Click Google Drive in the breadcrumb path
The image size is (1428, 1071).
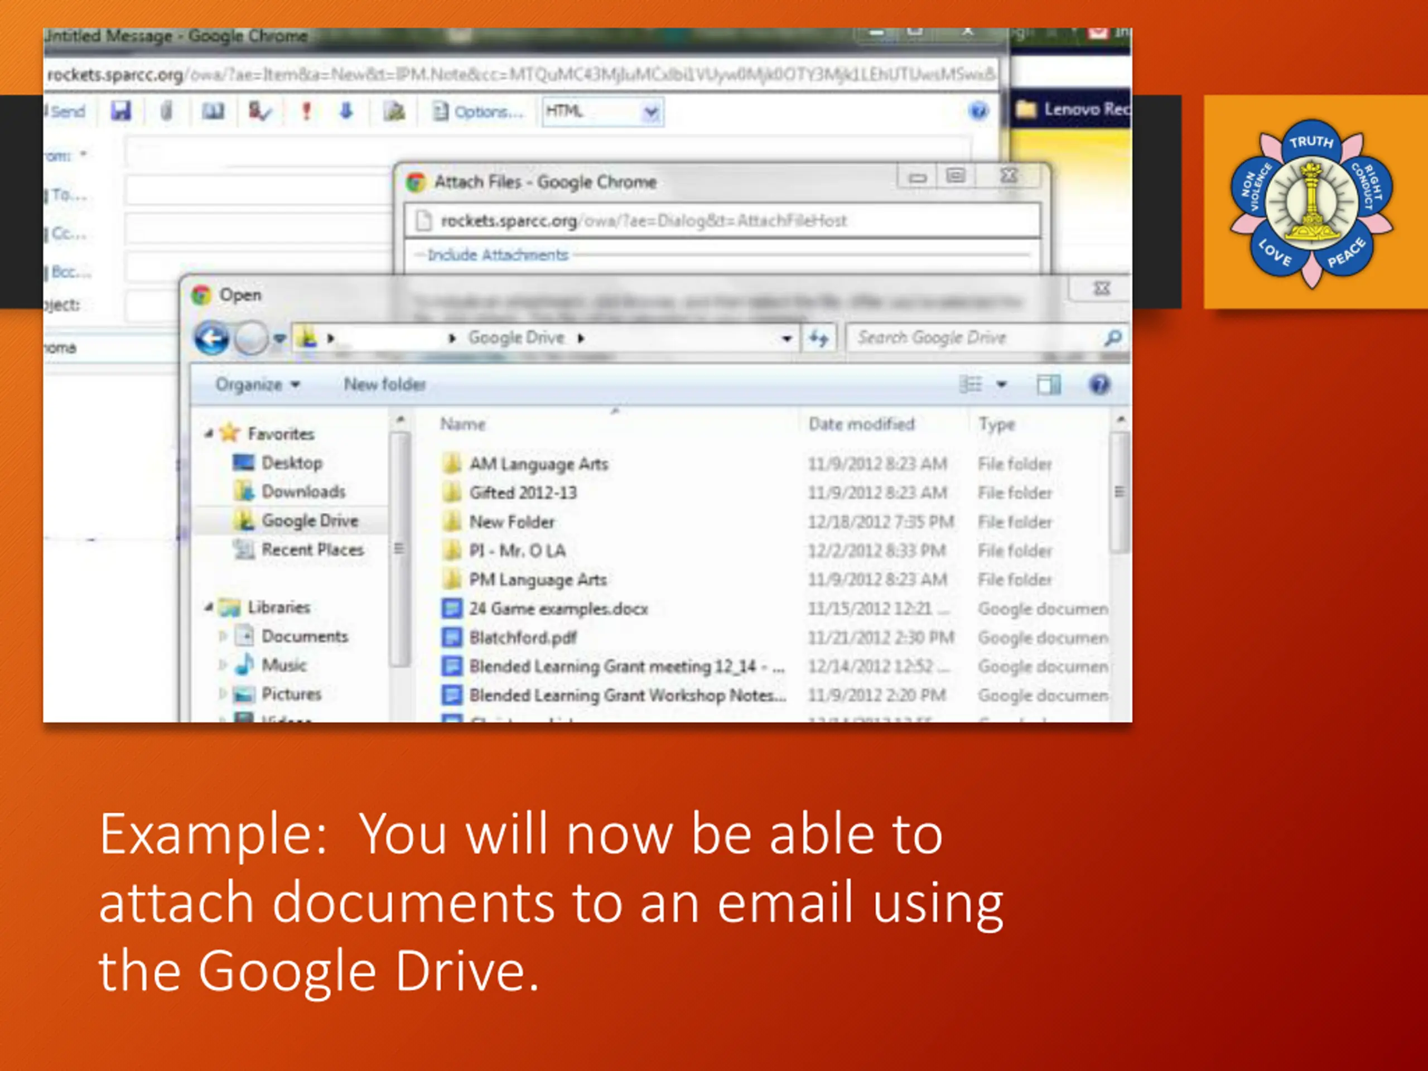pos(517,337)
